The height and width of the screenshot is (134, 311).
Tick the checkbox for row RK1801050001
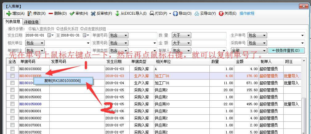tap(12, 90)
